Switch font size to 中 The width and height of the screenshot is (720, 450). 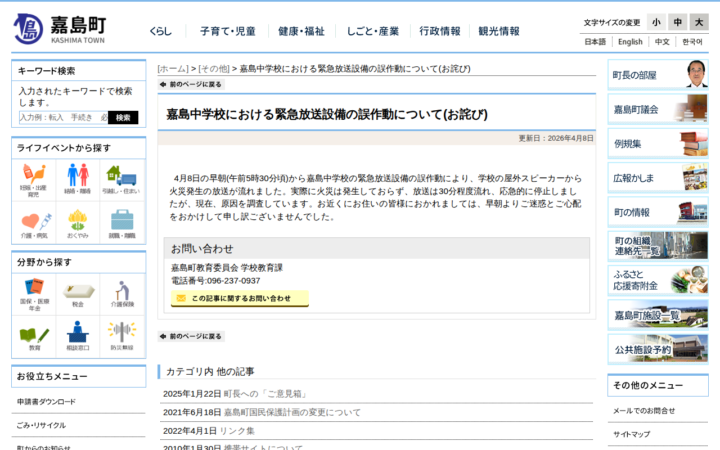(x=677, y=22)
